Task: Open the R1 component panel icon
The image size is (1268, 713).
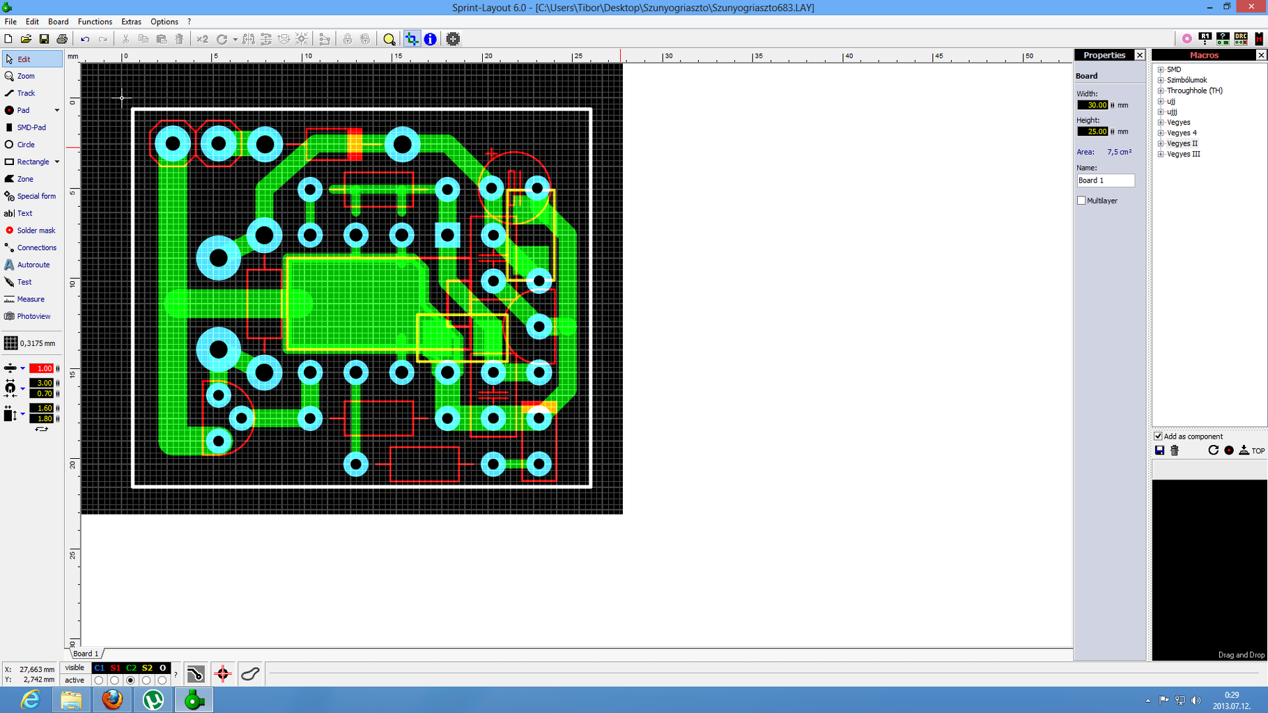Action: (x=1205, y=39)
